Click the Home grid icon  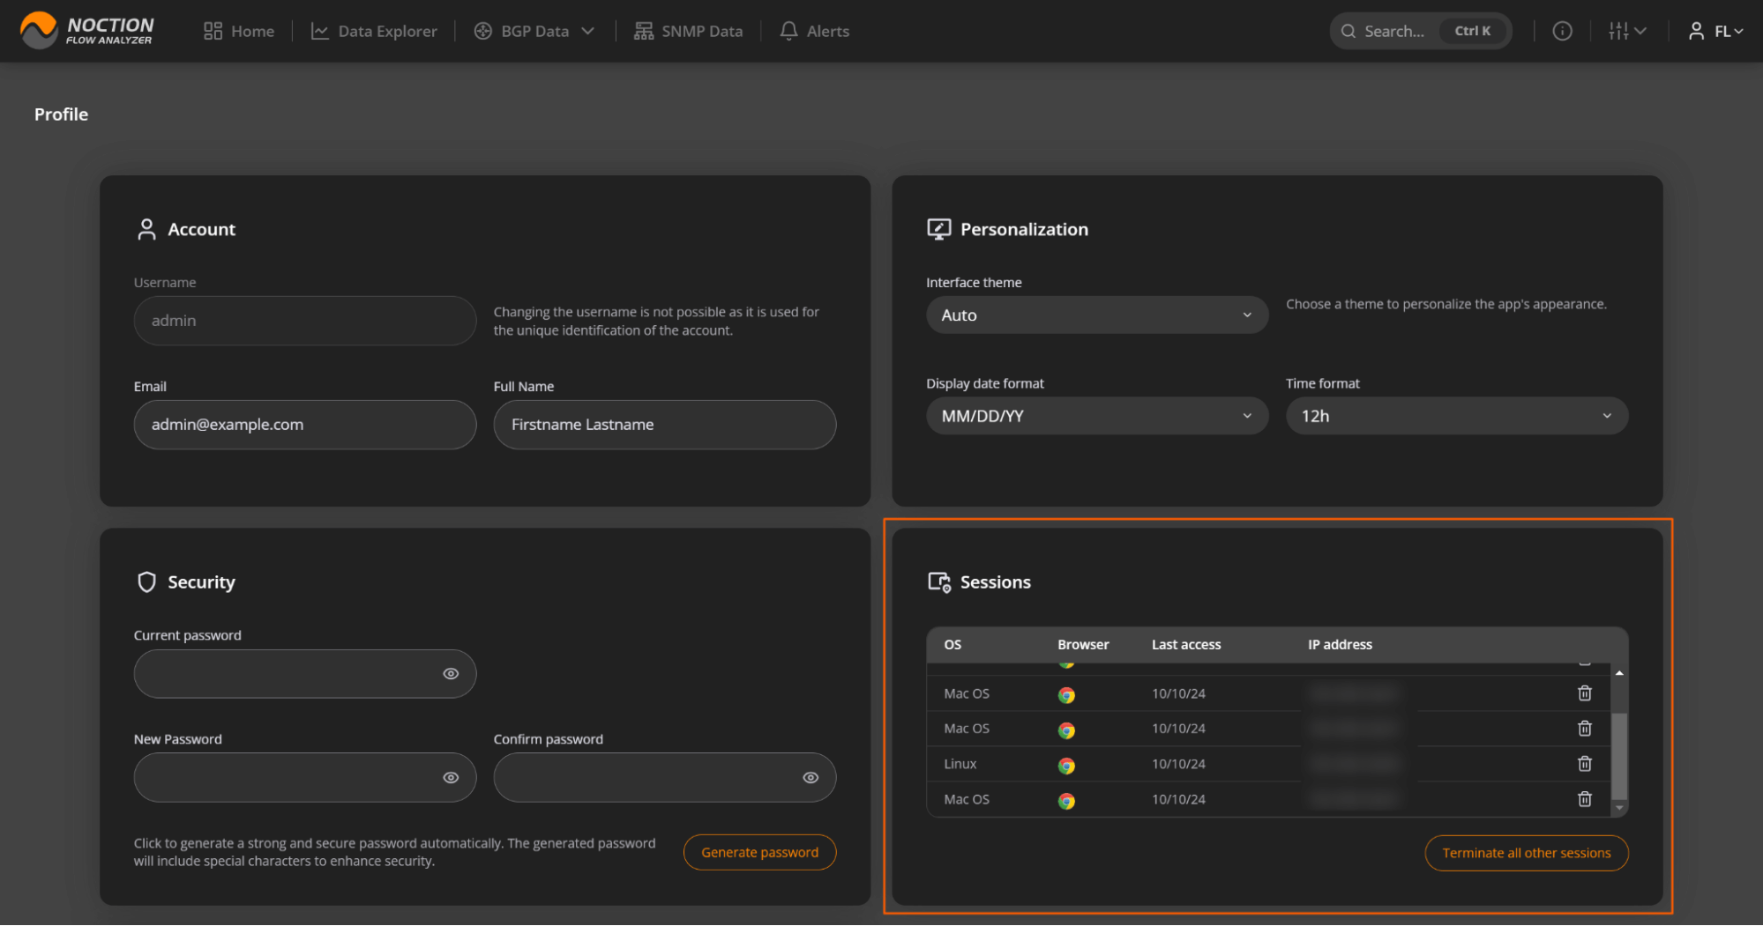(x=213, y=31)
